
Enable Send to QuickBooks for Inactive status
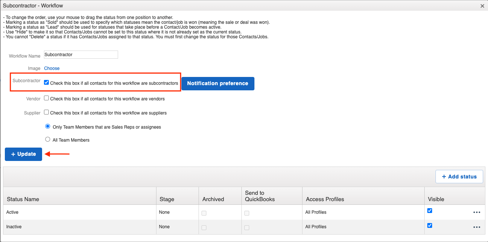click(x=247, y=228)
